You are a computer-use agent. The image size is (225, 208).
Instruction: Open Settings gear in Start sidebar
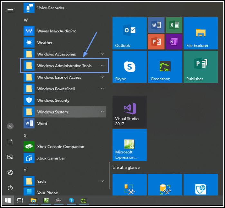tap(10, 172)
